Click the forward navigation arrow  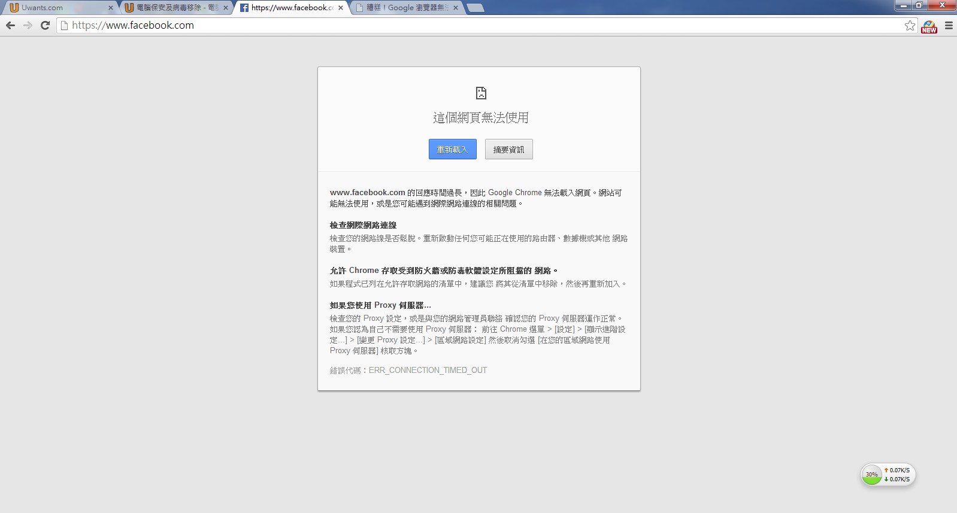(28, 25)
